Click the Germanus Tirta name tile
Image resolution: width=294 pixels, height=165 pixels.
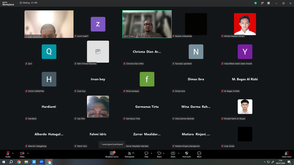[x=147, y=107]
